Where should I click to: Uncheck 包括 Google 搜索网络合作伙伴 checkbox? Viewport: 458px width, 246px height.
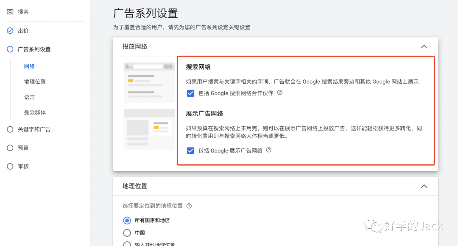190,93
